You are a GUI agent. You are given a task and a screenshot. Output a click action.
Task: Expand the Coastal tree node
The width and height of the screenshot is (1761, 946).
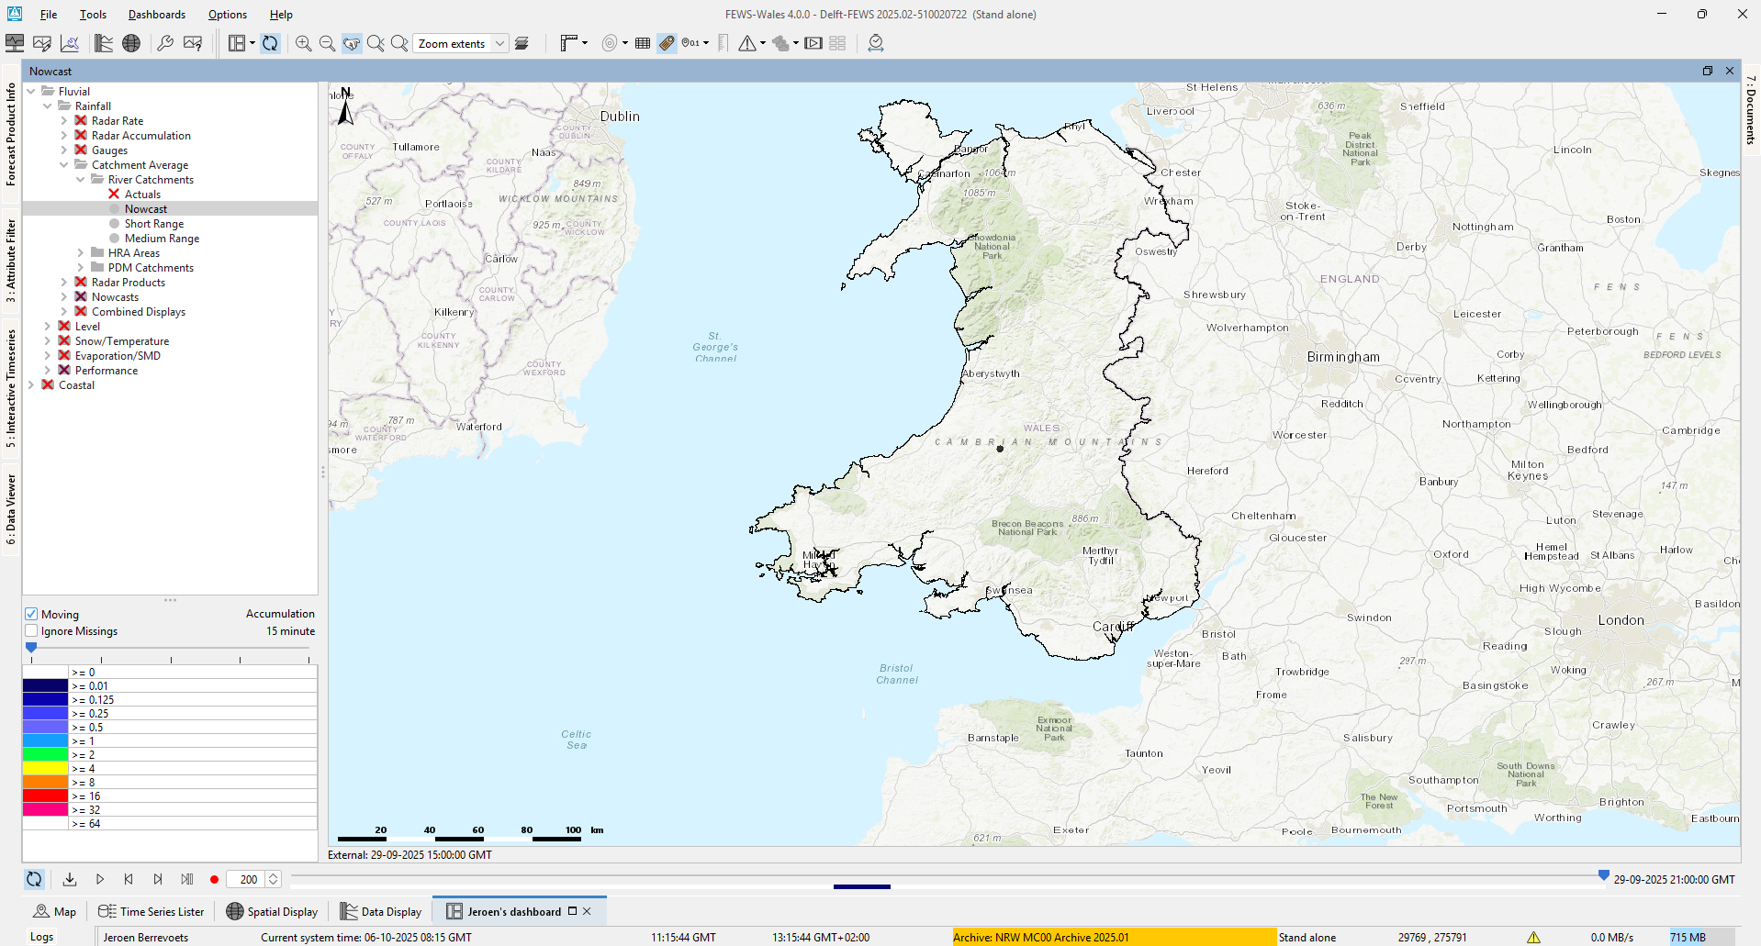point(31,385)
